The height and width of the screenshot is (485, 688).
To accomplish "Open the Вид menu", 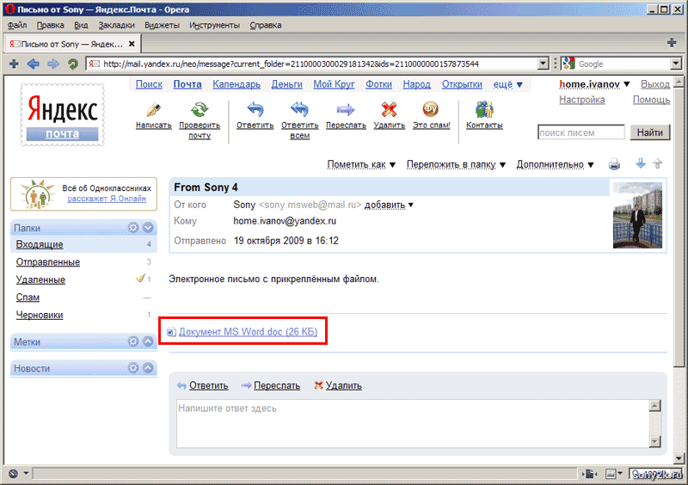I will [x=81, y=26].
